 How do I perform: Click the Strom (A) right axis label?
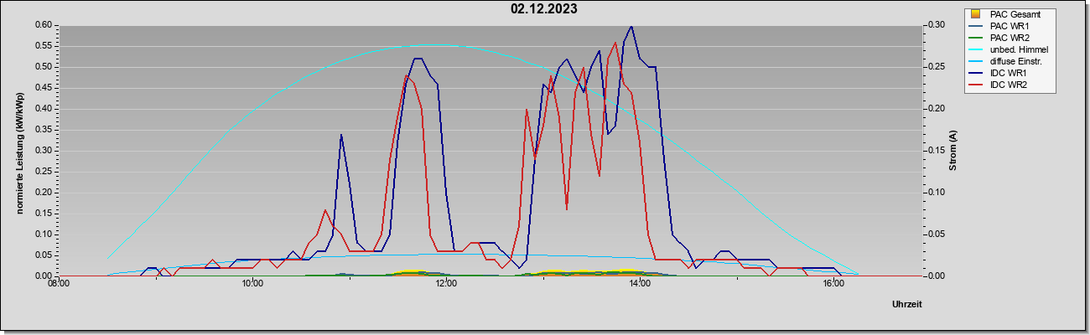point(952,151)
